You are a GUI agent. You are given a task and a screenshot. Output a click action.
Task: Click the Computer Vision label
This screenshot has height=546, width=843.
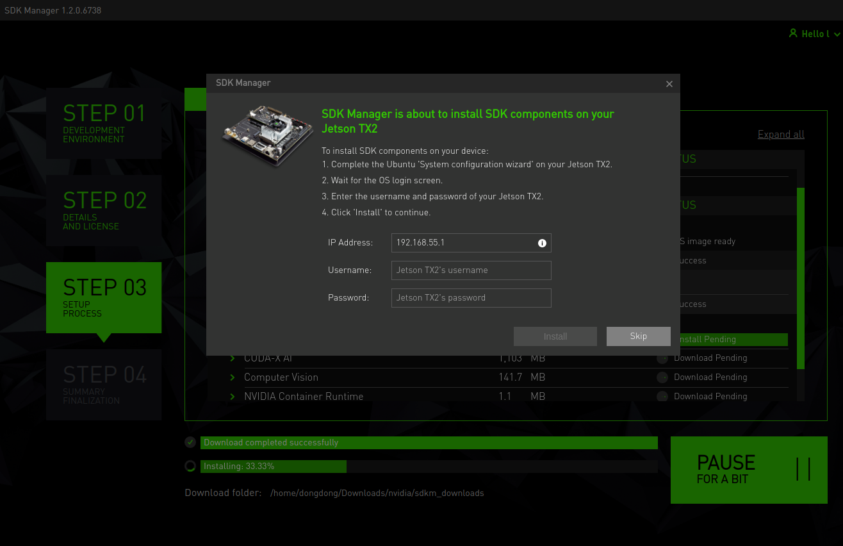(281, 377)
